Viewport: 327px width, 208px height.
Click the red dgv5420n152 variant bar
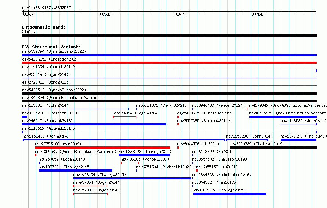point(169,63)
